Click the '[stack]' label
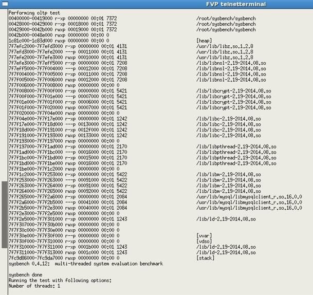The height and width of the screenshot is (295, 313). point(206,258)
